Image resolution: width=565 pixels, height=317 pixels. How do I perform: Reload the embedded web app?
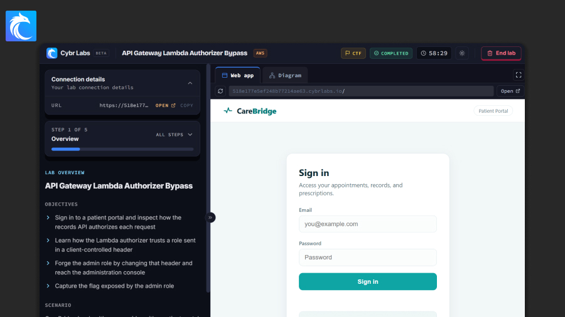tap(220, 91)
